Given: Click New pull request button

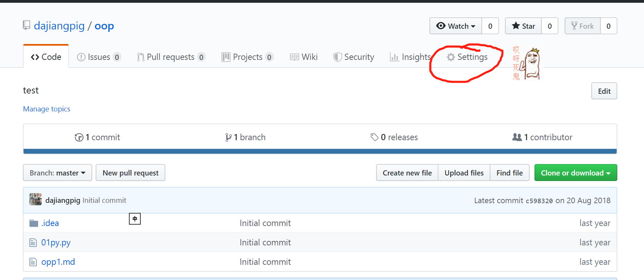Looking at the screenshot, I should coord(130,173).
